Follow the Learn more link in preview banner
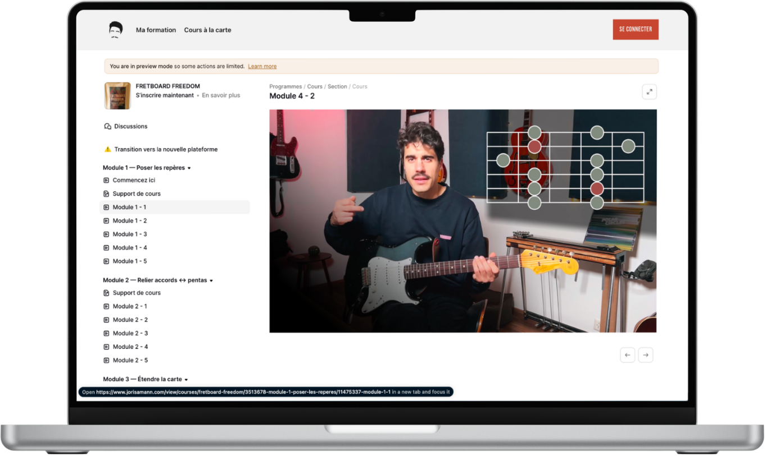 click(262, 66)
